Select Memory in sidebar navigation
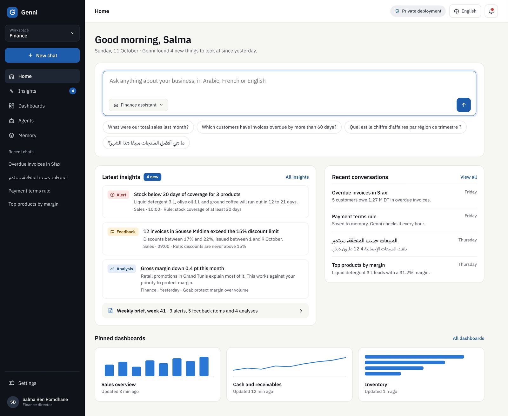Image resolution: width=508 pixels, height=416 pixels. [42, 135]
